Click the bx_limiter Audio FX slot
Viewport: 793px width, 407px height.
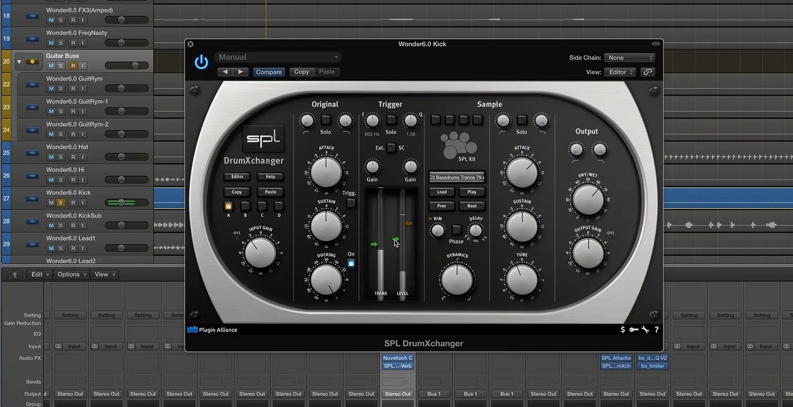click(652, 366)
